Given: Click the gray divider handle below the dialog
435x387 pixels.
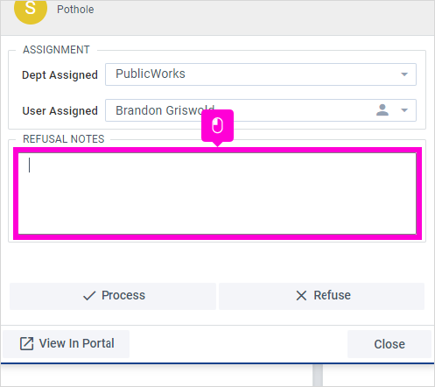Looking at the screenshot, I should click(x=318, y=376).
